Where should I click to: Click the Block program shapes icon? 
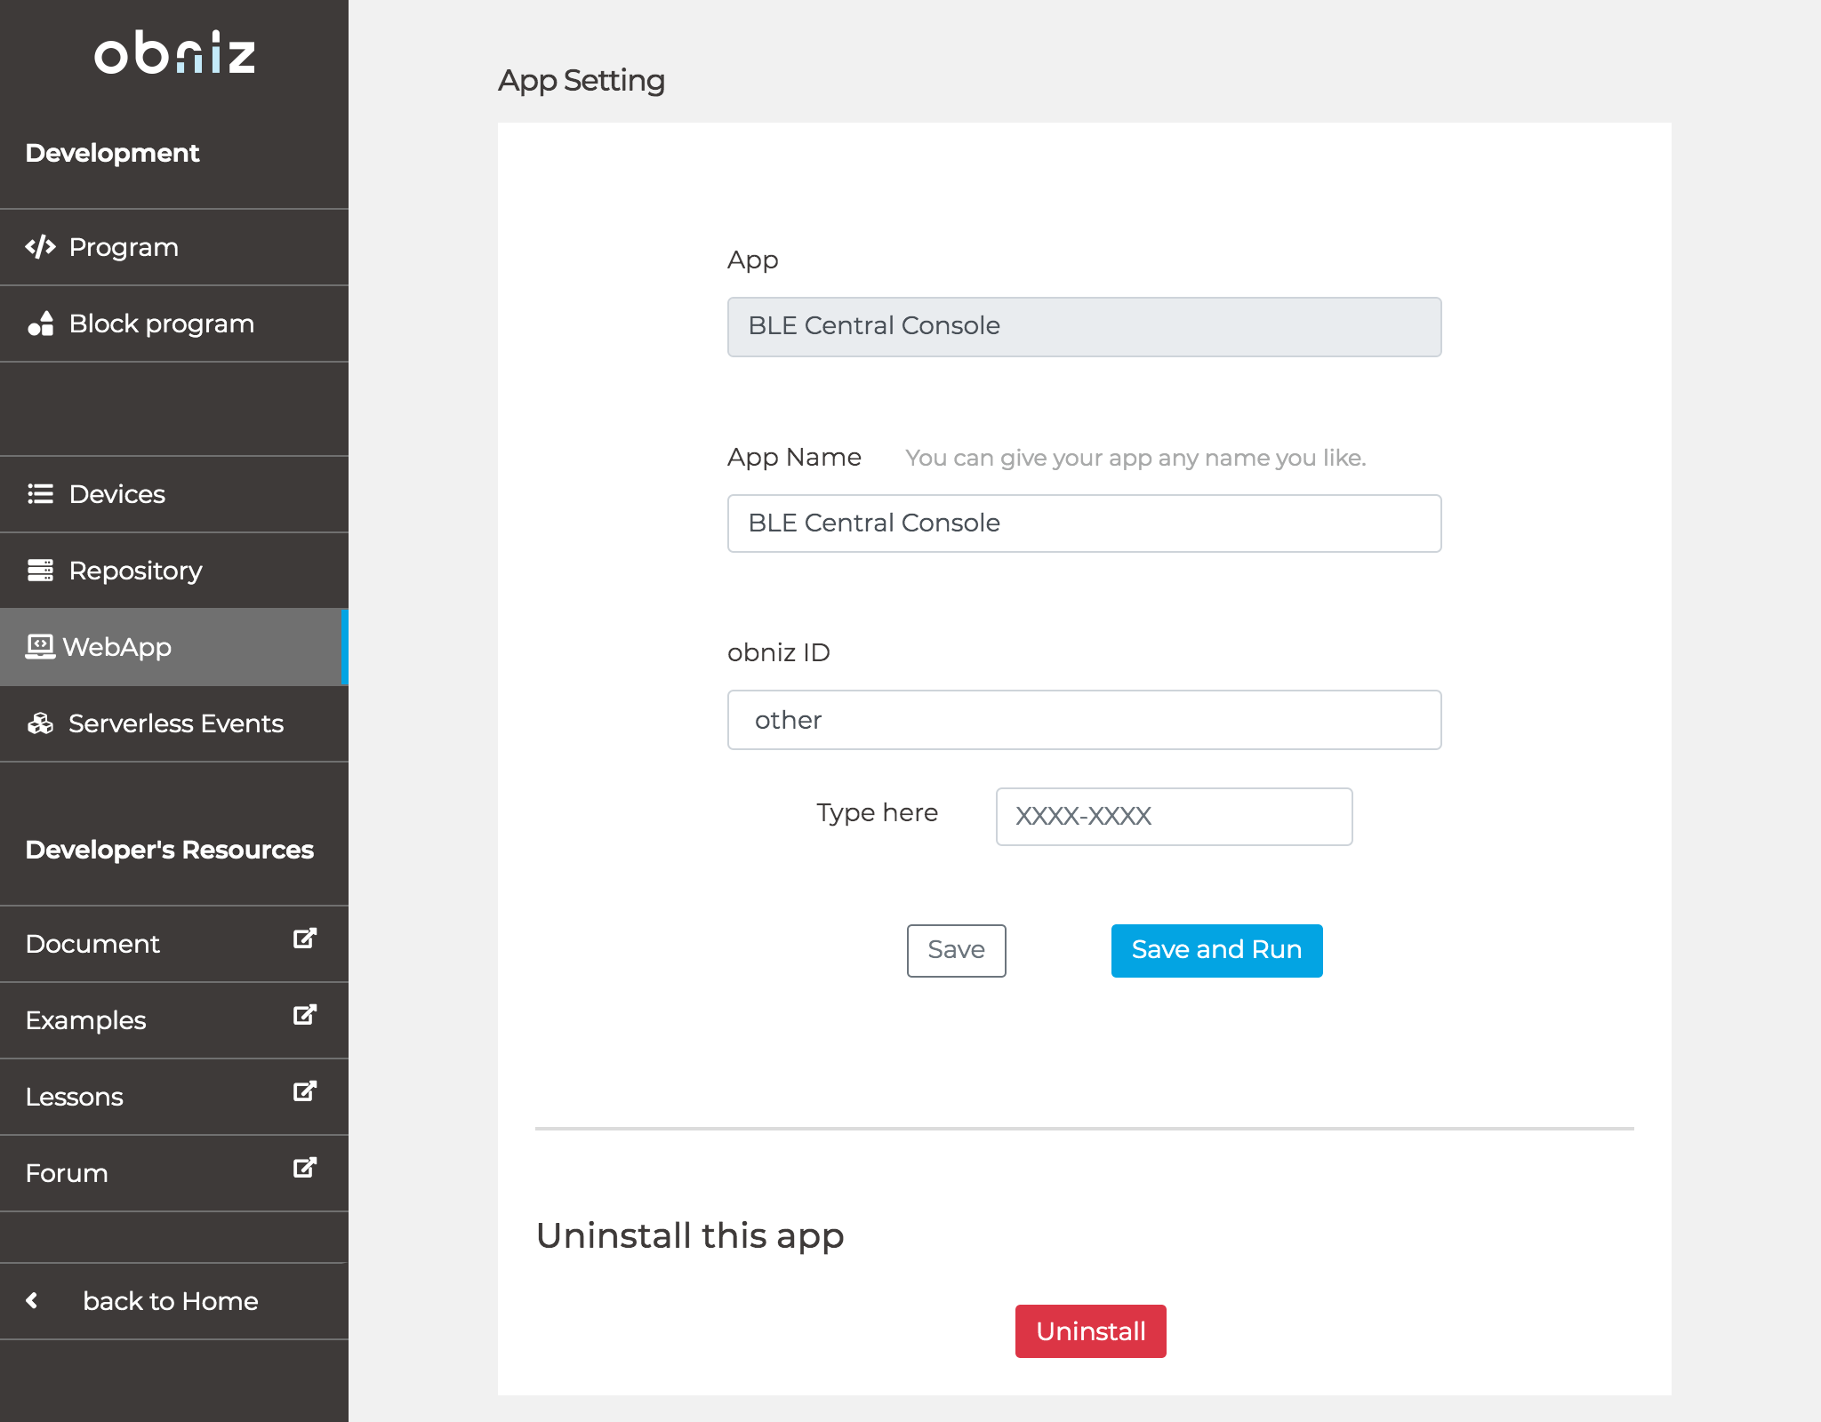[x=40, y=324]
